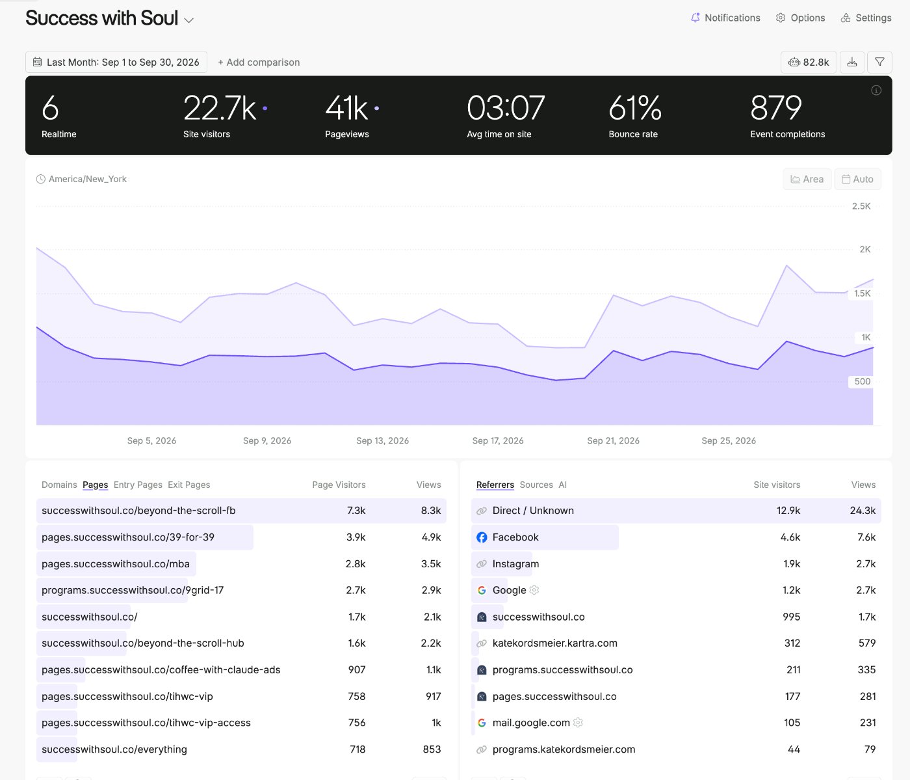Select the Avg time on site metric
The image size is (910, 780).
coord(506,116)
